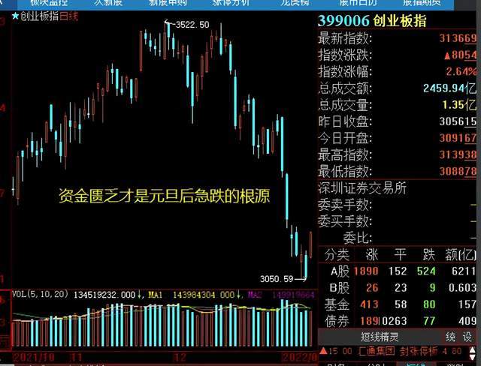
Task: Click the 汇通集团 stock link in ticker
Action: pos(377,351)
